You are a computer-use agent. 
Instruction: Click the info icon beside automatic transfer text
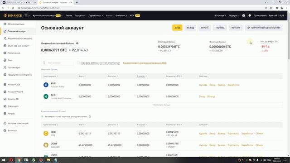pyautogui.click(x=90, y=117)
